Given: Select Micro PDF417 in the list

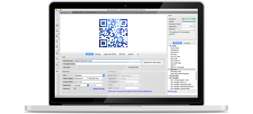Looking at the screenshot, I should (175, 61).
